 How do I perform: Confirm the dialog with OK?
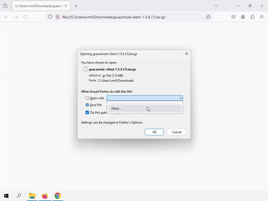coord(154,132)
